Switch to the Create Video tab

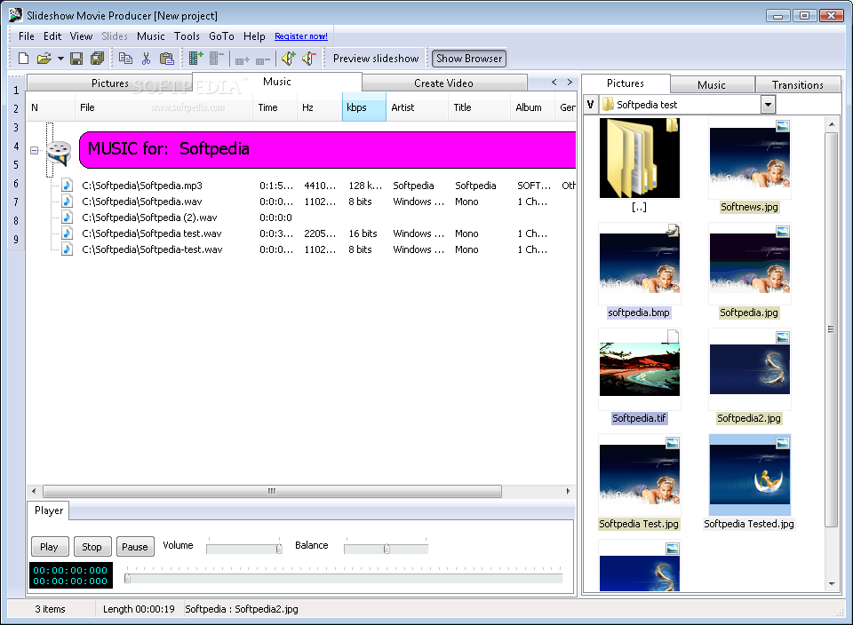[444, 83]
